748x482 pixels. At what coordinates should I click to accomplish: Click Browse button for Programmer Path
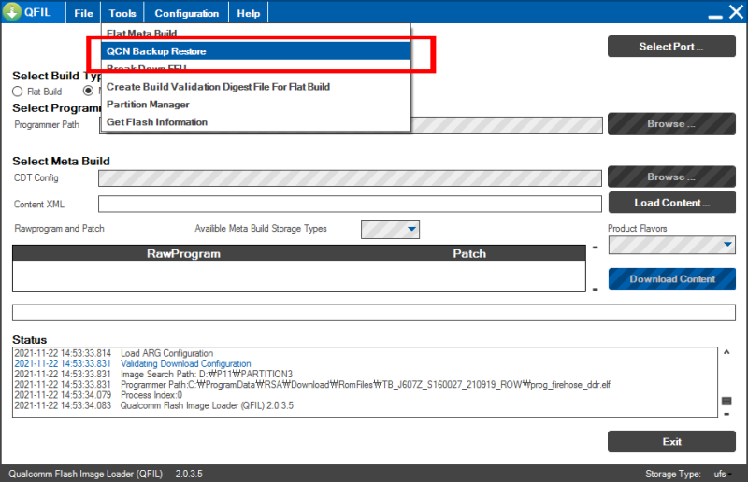pyautogui.click(x=671, y=123)
